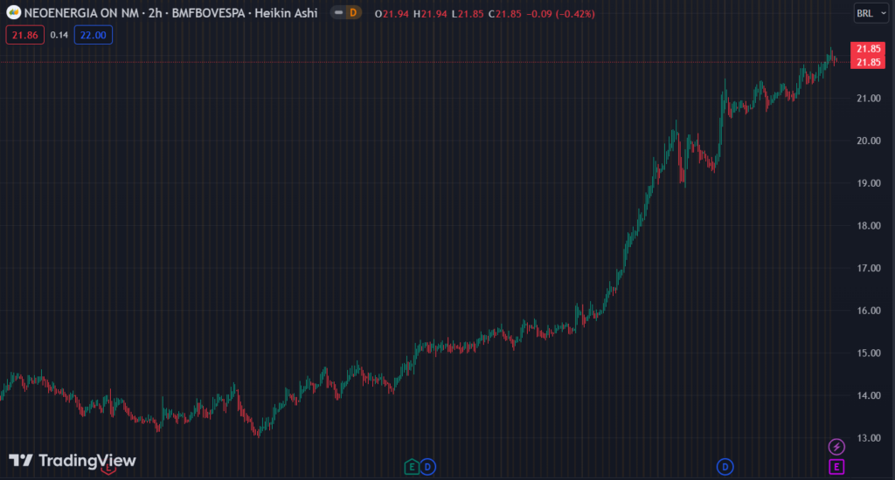Click the blue D dividend marker beside the earnings marker
895x480 pixels.
pos(427,467)
